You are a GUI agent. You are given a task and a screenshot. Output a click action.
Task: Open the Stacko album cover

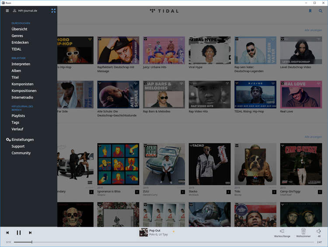(209, 164)
